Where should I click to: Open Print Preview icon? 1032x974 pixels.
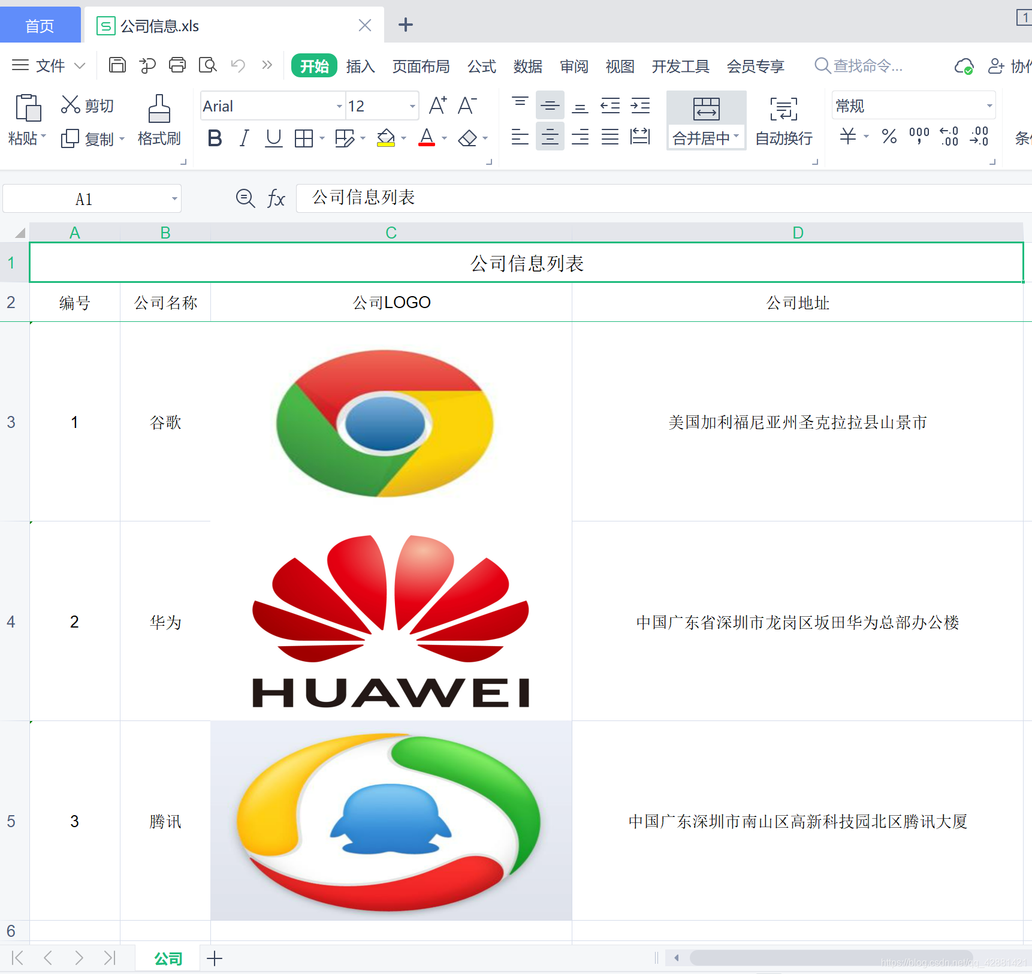pos(207,65)
